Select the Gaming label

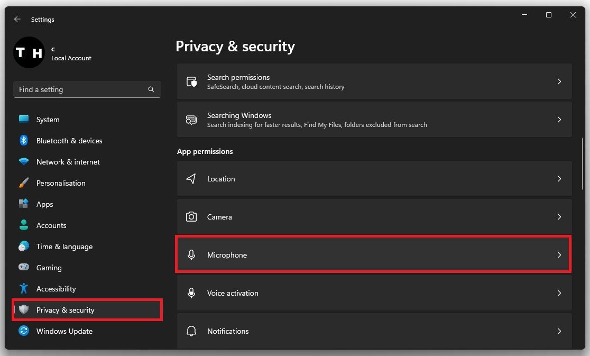pyautogui.click(x=49, y=268)
